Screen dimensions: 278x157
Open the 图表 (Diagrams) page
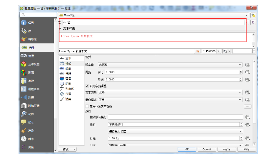[x=37, y=72]
